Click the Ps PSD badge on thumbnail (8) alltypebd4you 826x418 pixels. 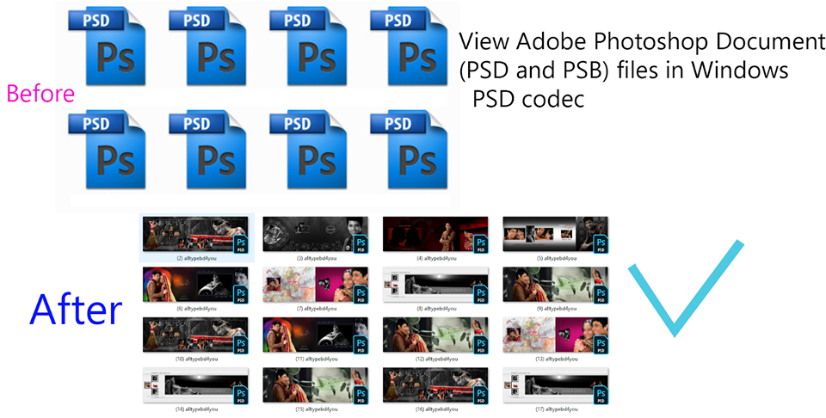click(481, 295)
